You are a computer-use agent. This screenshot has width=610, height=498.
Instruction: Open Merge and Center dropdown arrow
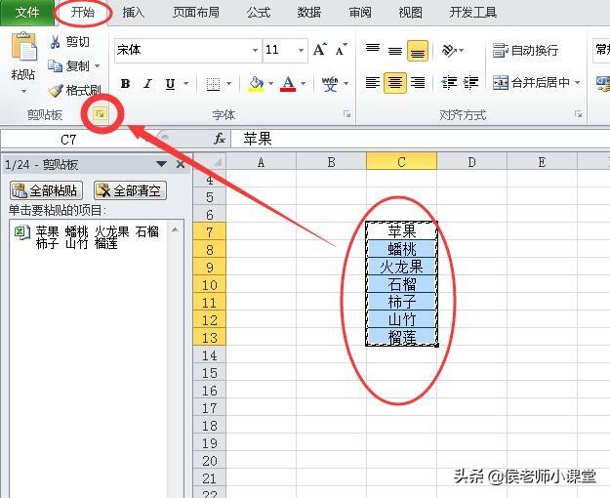pyautogui.click(x=578, y=83)
